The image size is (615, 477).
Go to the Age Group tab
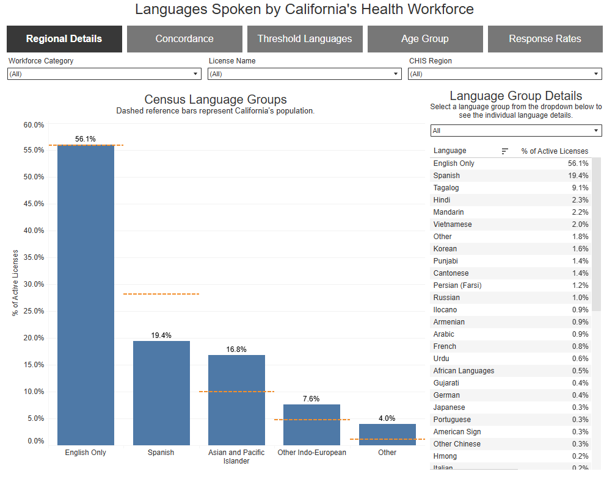[424, 39]
